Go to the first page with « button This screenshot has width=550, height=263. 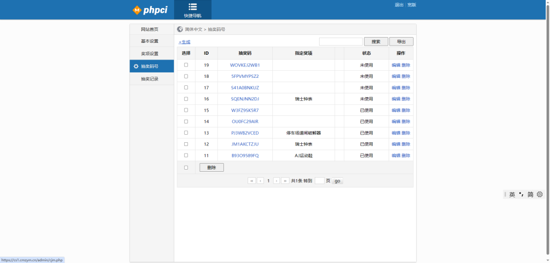pos(251,181)
